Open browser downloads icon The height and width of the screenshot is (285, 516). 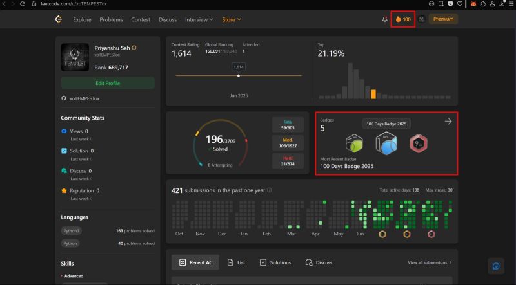[502, 4]
